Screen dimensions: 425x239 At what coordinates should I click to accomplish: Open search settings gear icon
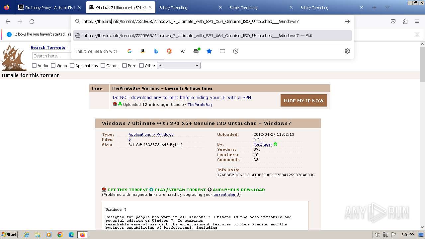[347, 51]
